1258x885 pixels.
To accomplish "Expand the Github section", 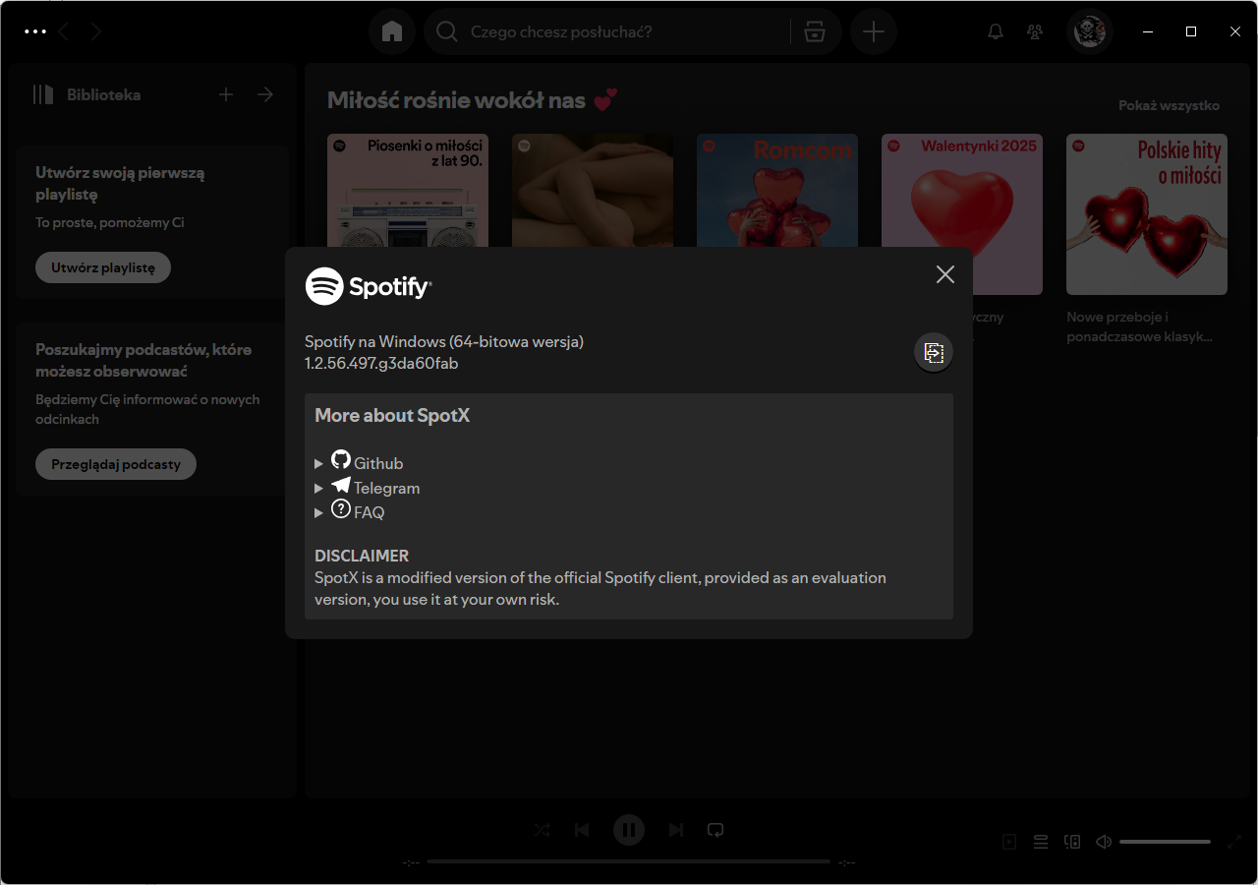I will pyautogui.click(x=359, y=462).
